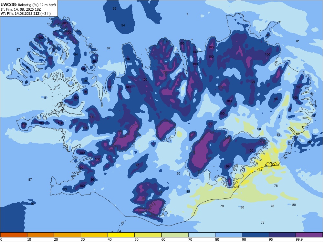Click the purple above-99.9 legend swatch
The image size is (323, 242).
click(x=309, y=235)
